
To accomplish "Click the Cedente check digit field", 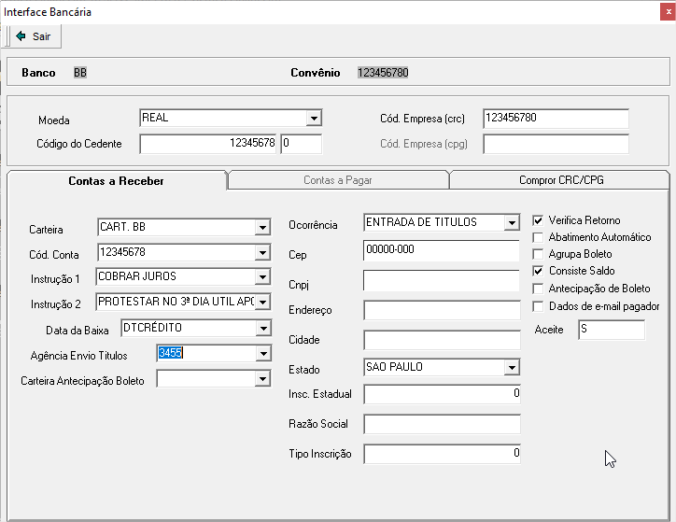I will (301, 144).
